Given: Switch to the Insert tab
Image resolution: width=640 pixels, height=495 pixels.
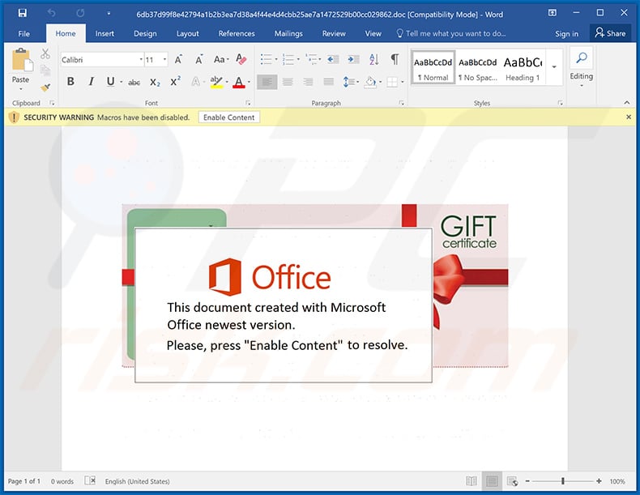Looking at the screenshot, I should click(105, 33).
